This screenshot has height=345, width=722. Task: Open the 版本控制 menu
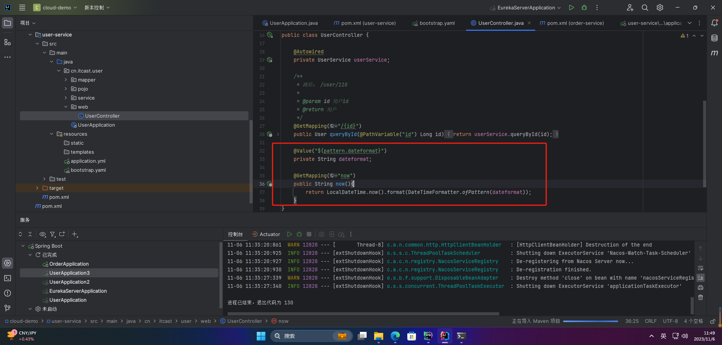pyautogui.click(x=97, y=8)
